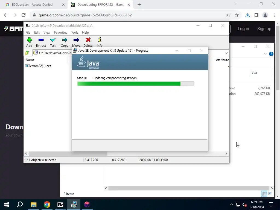Open the network tray icon

(x=238, y=205)
